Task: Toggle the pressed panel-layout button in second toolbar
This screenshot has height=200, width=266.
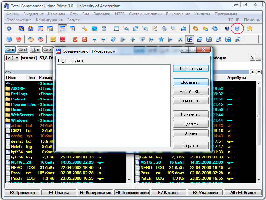Action: coord(190,40)
